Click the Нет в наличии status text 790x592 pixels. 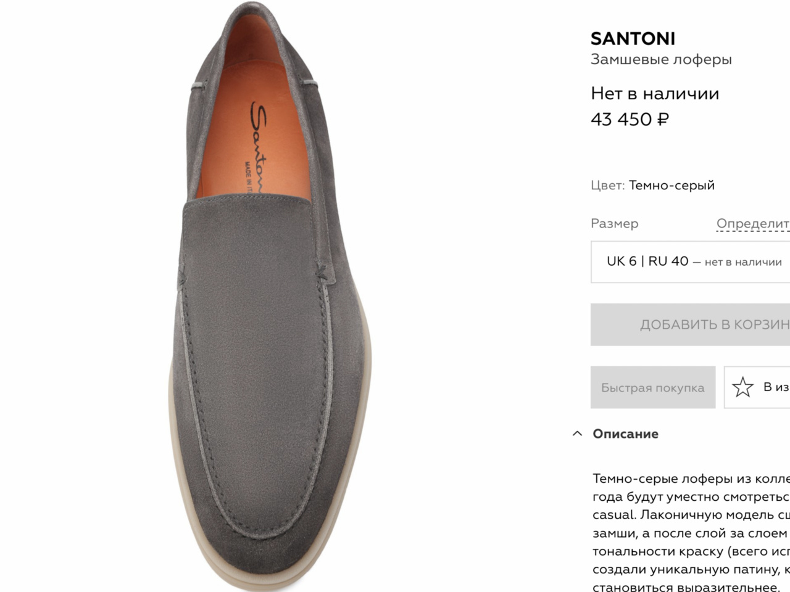pyautogui.click(x=655, y=94)
